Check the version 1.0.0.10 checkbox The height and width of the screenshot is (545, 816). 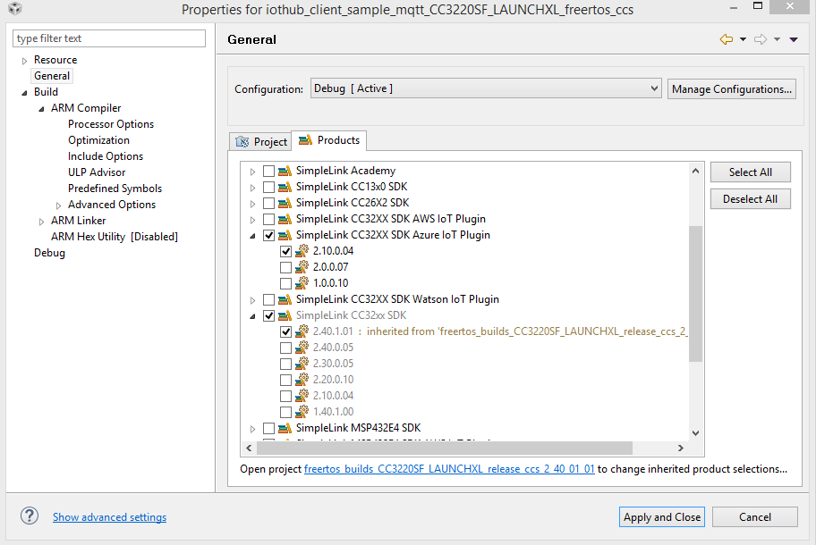pyautogui.click(x=285, y=284)
